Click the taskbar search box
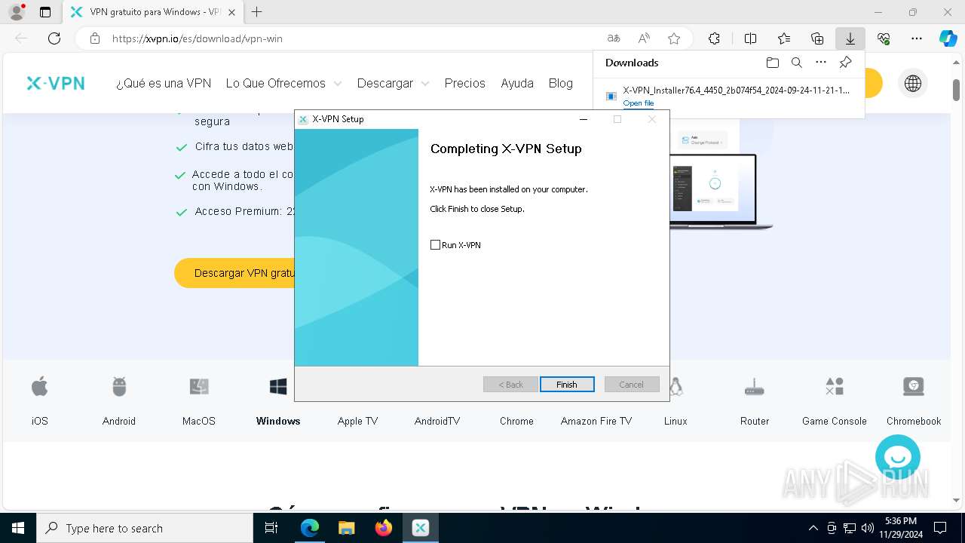965x543 pixels. click(145, 528)
